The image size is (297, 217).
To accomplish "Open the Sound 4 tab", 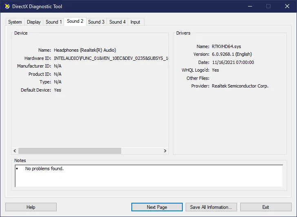I will [x=117, y=22].
